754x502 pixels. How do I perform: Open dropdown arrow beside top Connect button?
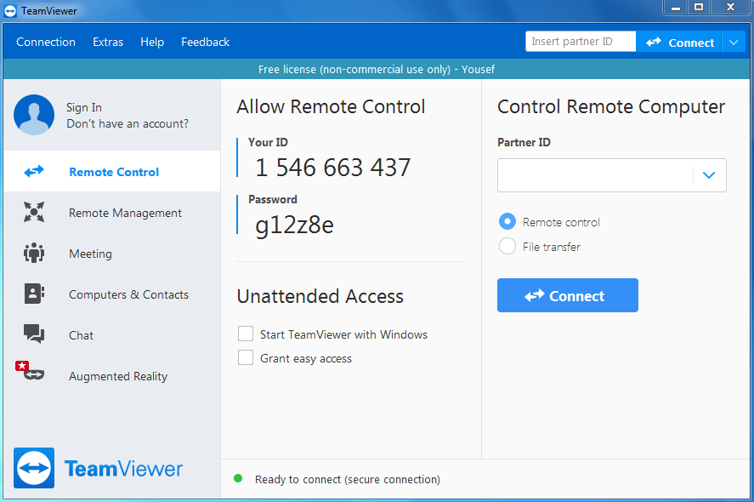(x=734, y=43)
